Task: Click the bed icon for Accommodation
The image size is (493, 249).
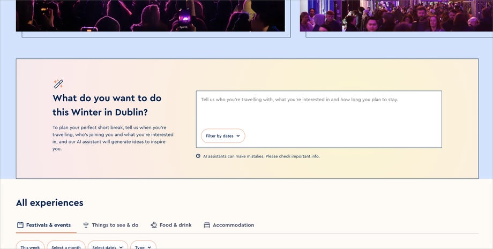Action: (x=207, y=225)
